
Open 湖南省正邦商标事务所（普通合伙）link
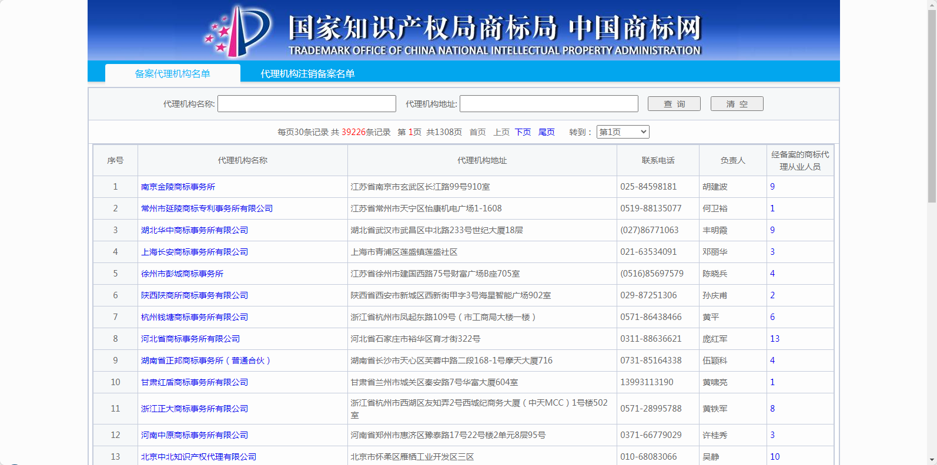click(x=206, y=360)
